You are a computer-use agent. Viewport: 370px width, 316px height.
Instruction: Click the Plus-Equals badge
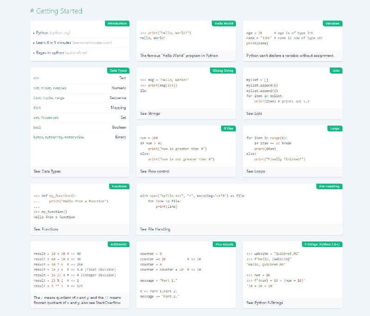coord(225,244)
